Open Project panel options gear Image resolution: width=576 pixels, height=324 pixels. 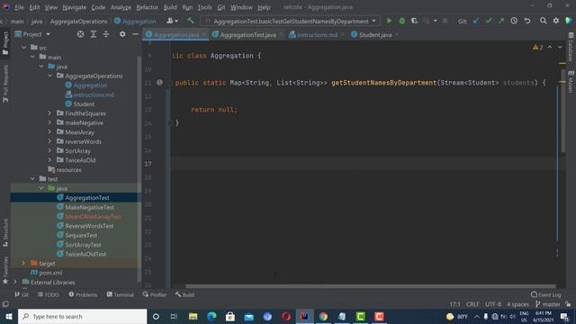122,34
